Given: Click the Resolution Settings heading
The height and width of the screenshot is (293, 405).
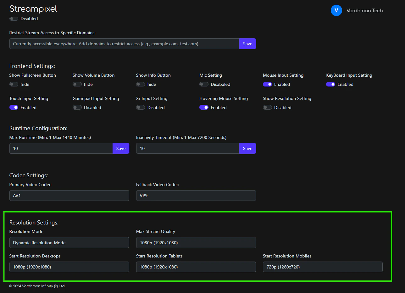Looking at the screenshot, I should [x=34, y=223].
